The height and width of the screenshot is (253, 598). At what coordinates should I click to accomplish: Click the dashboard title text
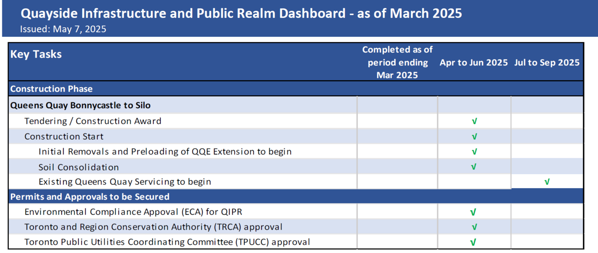(241, 13)
